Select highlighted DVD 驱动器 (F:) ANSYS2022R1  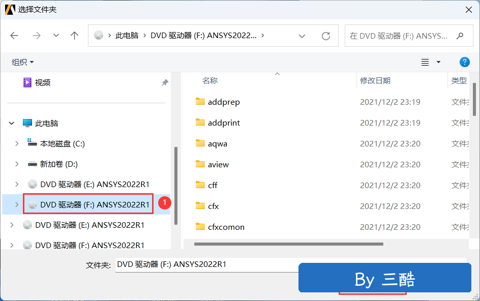click(x=88, y=204)
